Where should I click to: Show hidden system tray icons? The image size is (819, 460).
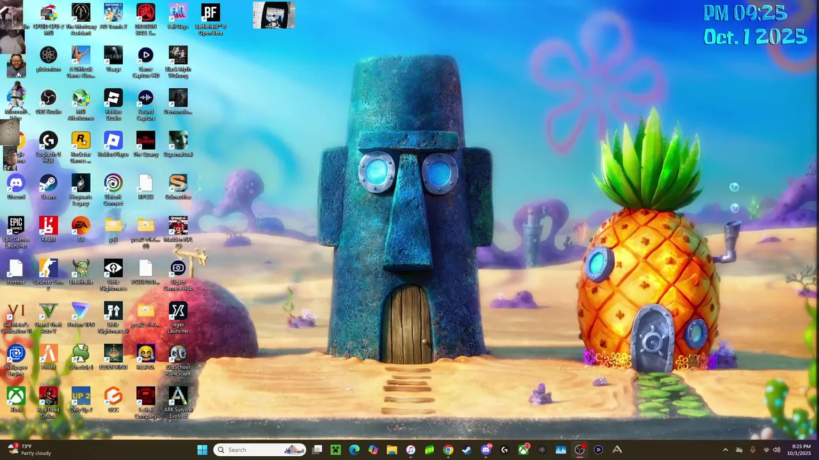tap(725, 450)
